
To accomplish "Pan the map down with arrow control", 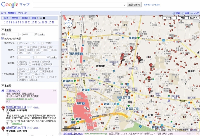I will pos(68,26).
